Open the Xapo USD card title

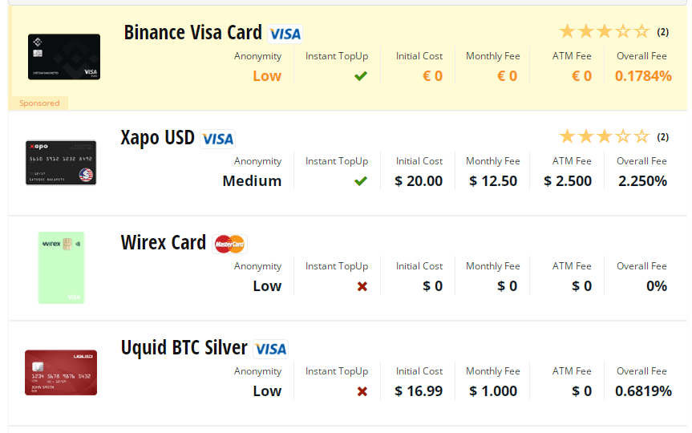coord(158,138)
